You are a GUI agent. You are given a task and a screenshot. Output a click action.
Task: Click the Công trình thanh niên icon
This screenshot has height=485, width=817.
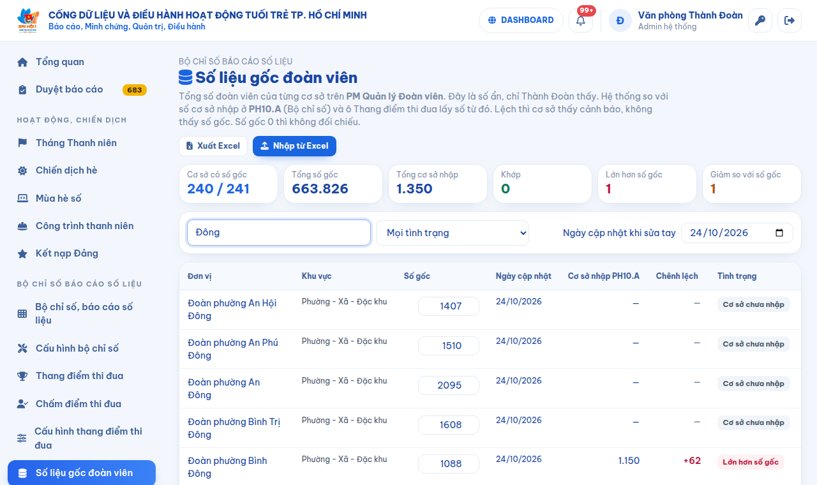pos(22,226)
